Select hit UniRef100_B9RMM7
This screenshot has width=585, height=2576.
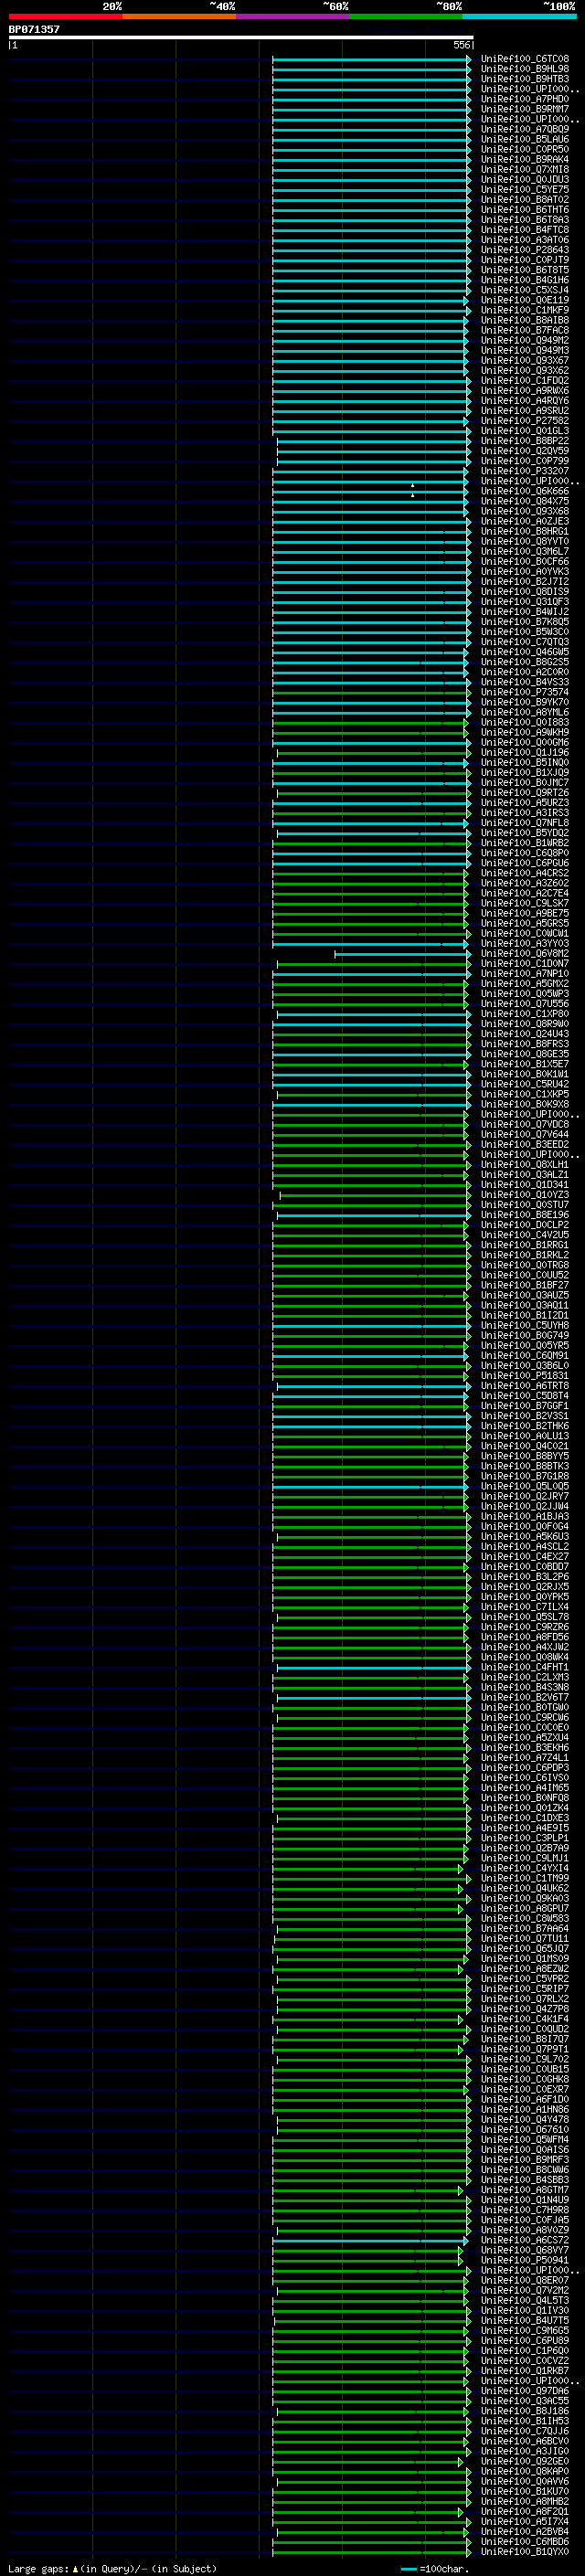(524, 109)
